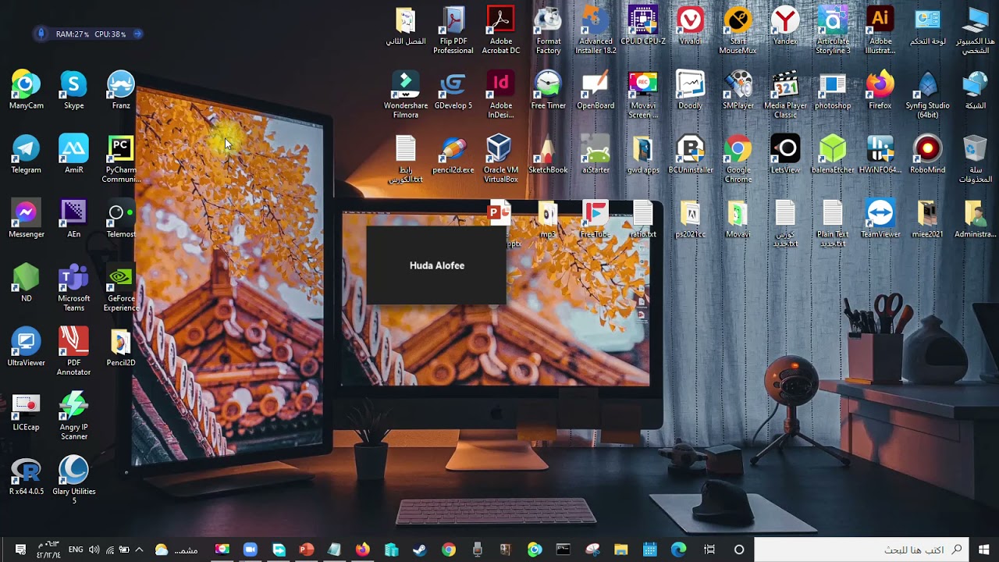
Task: Open the notification center icon
Action: coord(20,550)
